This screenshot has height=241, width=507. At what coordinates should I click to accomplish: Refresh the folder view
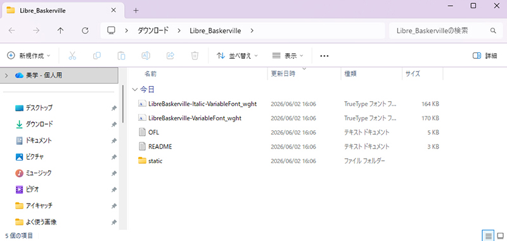click(x=85, y=30)
